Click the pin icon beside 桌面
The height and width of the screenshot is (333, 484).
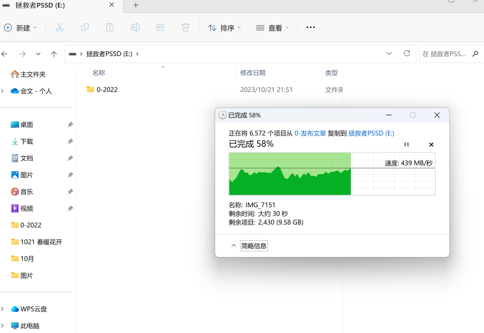point(70,125)
